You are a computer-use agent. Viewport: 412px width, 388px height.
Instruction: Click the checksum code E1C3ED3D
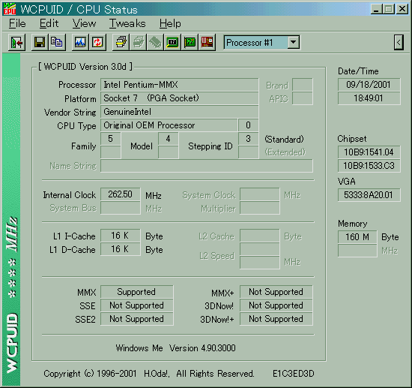coord(293,374)
